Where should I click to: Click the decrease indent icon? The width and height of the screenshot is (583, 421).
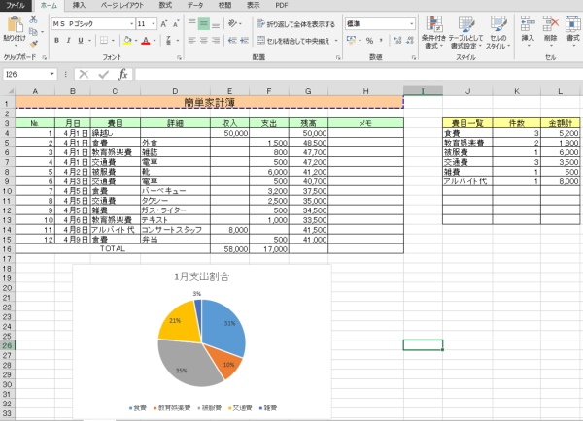tap(232, 41)
